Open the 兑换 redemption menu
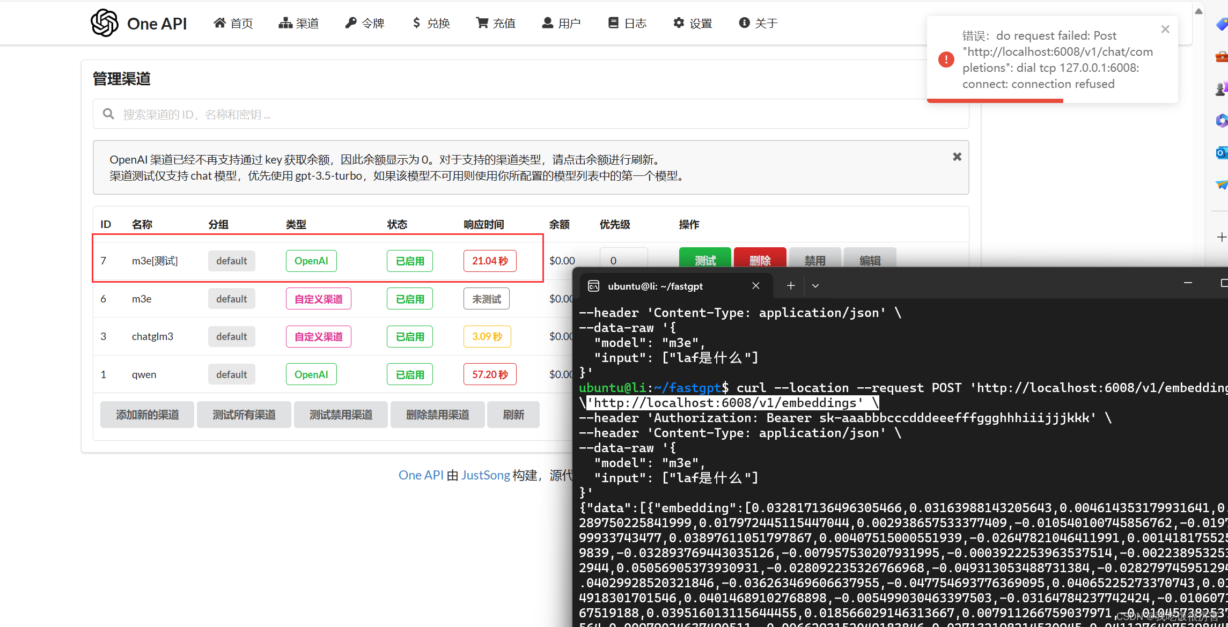 pos(431,23)
